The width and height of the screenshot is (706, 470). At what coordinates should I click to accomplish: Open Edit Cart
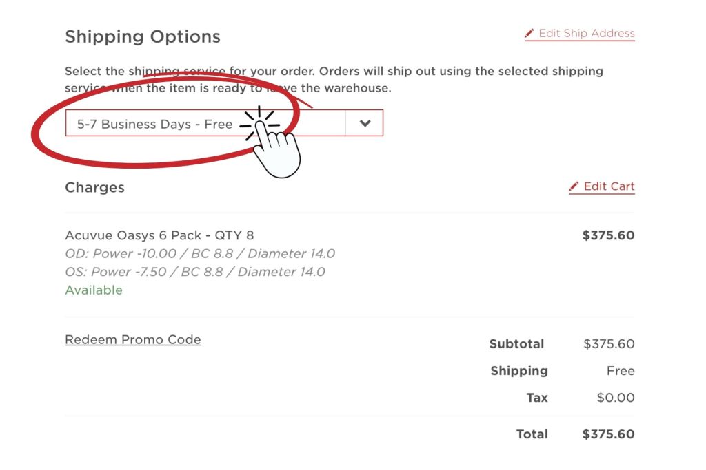point(609,186)
